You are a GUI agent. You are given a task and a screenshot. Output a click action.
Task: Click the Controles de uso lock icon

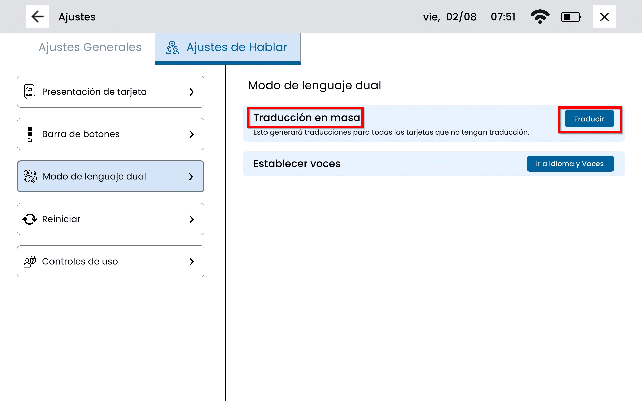(30, 261)
